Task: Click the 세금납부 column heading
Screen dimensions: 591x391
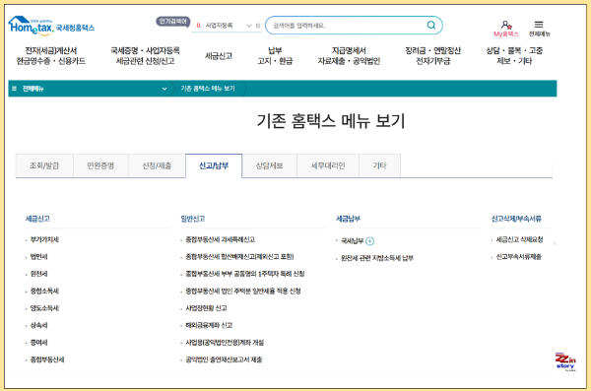Action: [x=349, y=219]
